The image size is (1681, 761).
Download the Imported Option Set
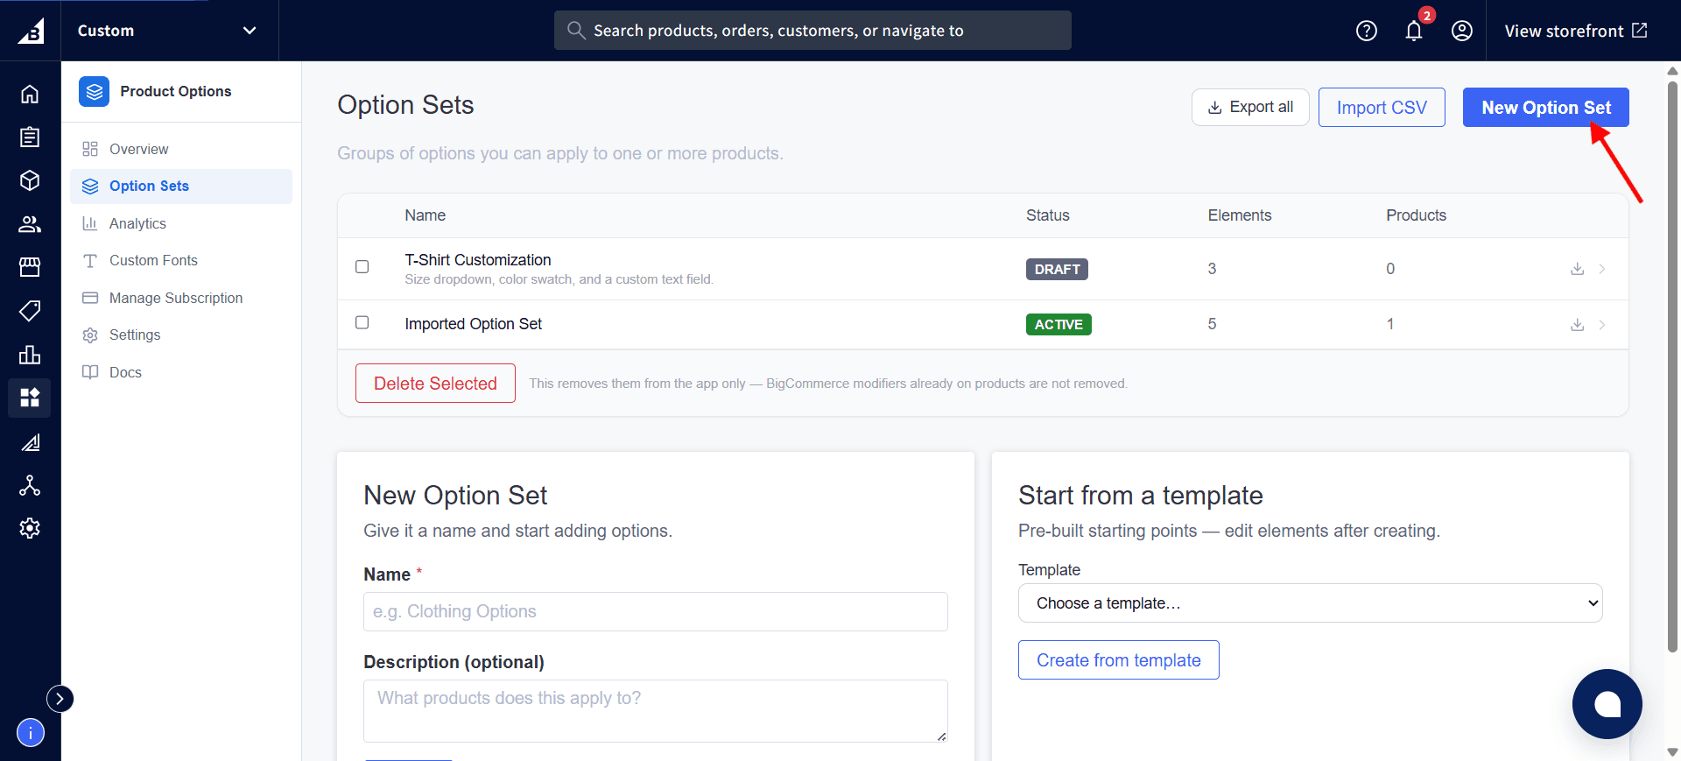pyautogui.click(x=1577, y=325)
